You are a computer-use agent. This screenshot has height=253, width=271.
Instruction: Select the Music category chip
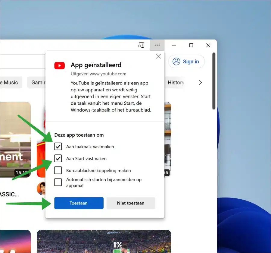11,82
